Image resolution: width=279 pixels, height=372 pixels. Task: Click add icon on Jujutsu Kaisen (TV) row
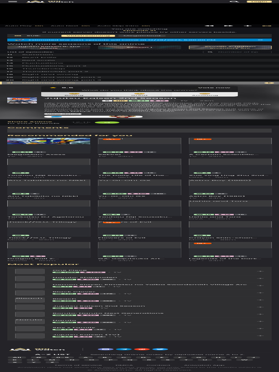tap(260, 336)
